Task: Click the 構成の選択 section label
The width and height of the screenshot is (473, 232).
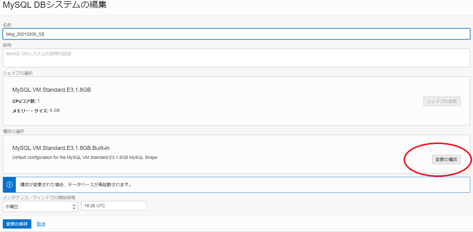Action: click(13, 131)
